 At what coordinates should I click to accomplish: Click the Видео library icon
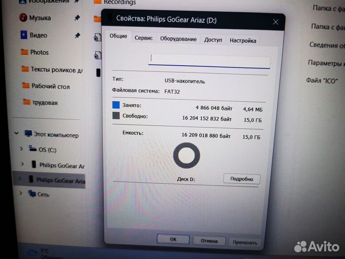tap(23, 35)
